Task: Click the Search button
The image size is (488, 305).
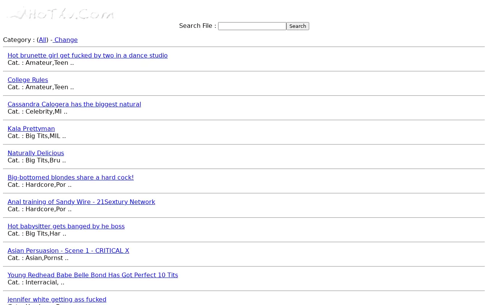Action: 297,26
